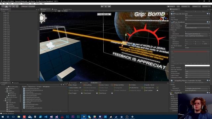Open the Line Renderer component gear menu
The width and height of the screenshot is (212, 119).
(209, 22)
